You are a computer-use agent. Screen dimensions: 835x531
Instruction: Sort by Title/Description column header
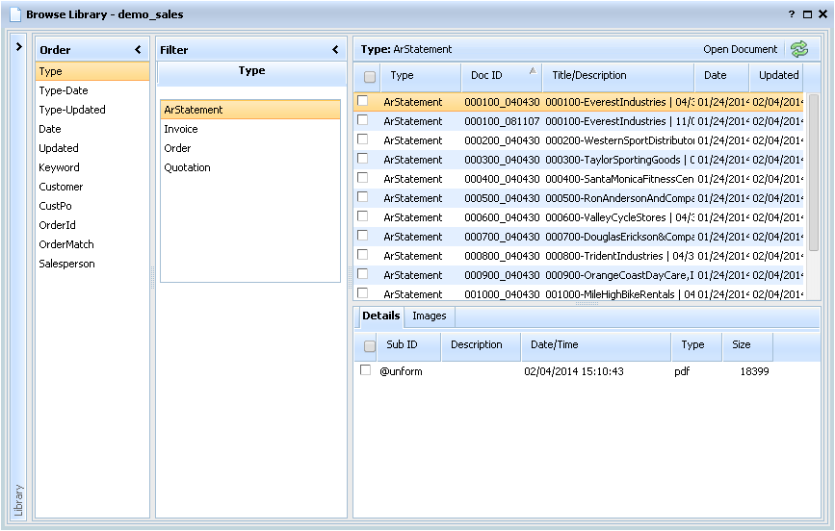coord(587,75)
